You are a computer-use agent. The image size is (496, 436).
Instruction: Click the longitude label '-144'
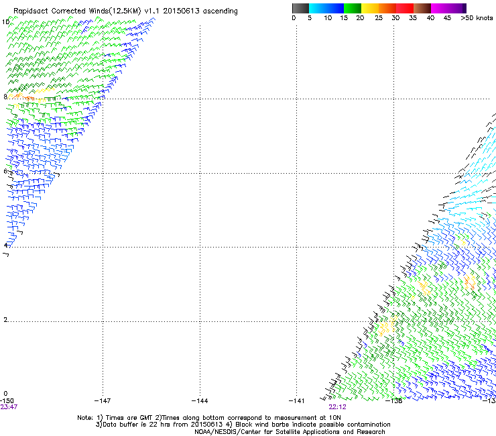200,401
